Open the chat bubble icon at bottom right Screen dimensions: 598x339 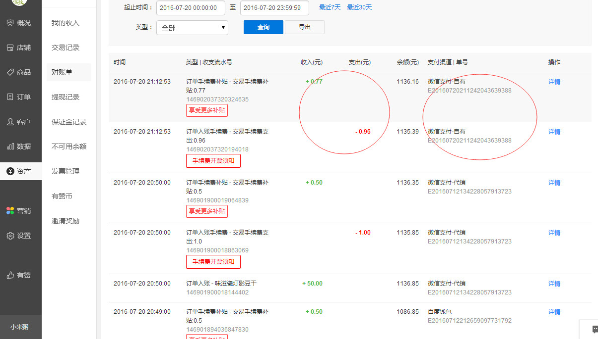[595, 329]
